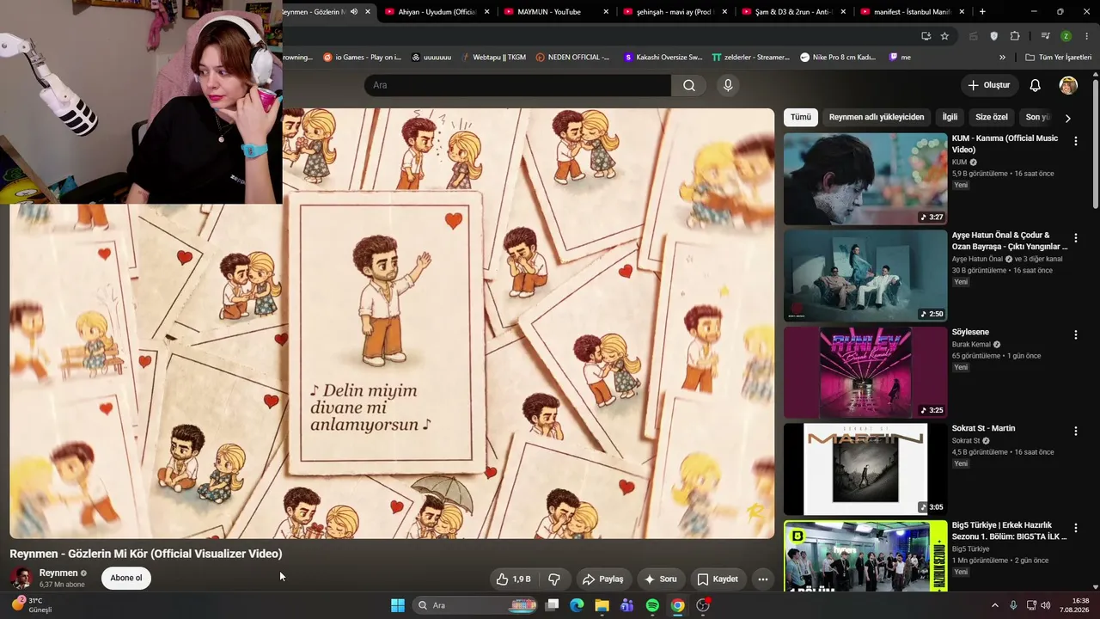Dislike the video with thumbs-down
1100x619 pixels.
tap(554, 579)
